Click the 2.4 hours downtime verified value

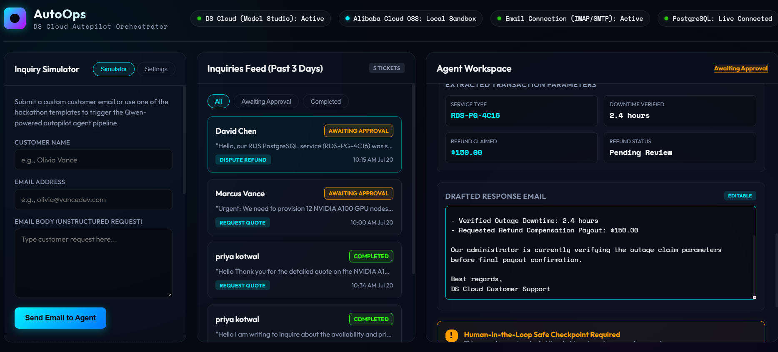tap(629, 115)
